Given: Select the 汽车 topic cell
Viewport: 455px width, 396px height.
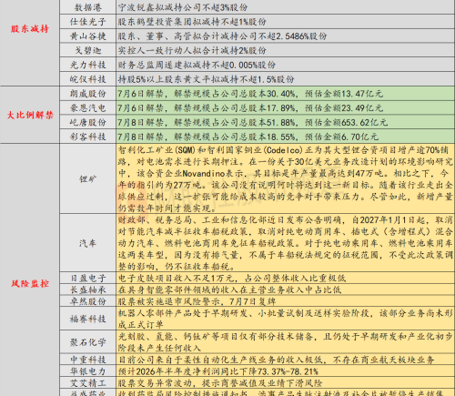Looking at the screenshot, I should [88, 243].
